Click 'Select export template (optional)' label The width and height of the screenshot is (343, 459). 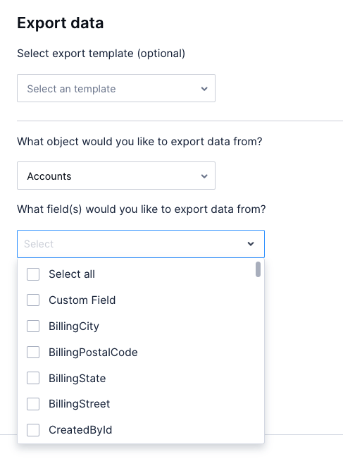pos(101,54)
